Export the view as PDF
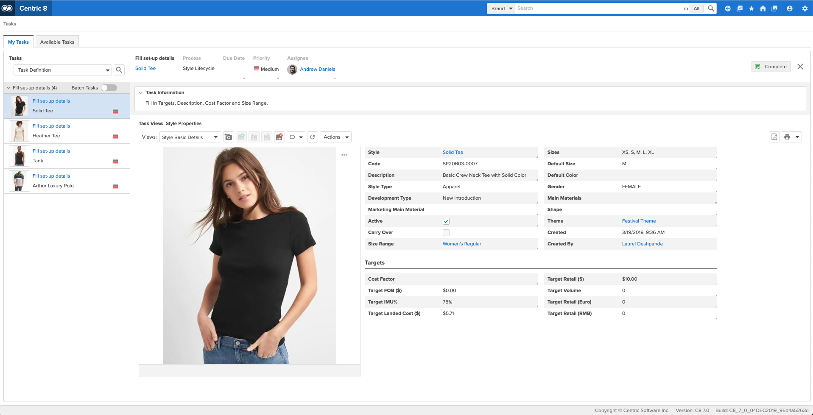This screenshot has width=813, height=415. [x=774, y=137]
